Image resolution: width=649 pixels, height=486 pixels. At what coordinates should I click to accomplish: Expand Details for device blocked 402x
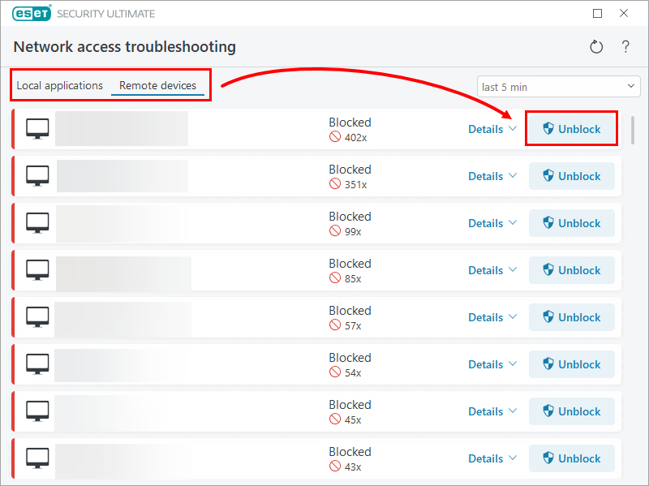(492, 129)
